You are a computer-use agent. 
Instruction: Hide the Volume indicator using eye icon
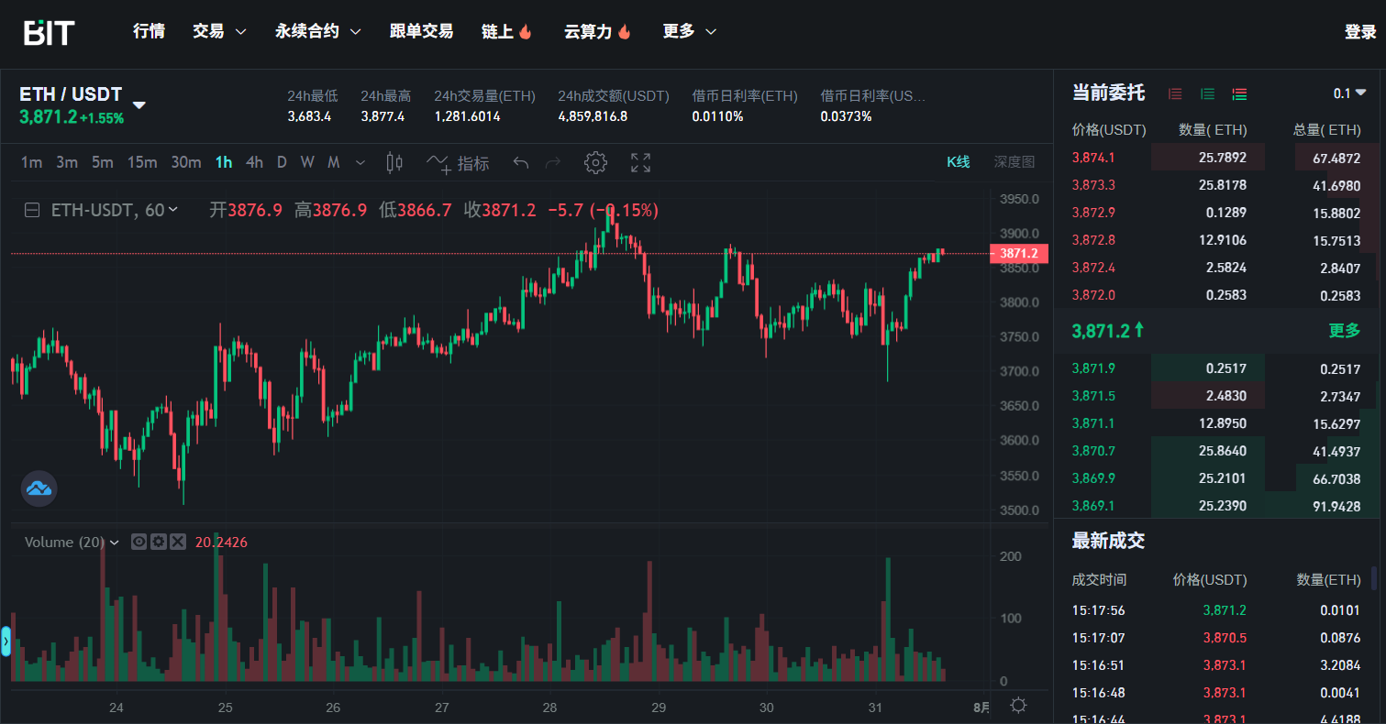139,542
